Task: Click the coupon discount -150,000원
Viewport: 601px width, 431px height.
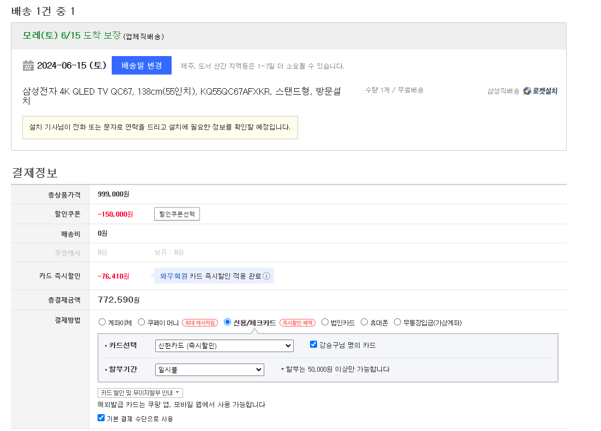Action: (116, 214)
